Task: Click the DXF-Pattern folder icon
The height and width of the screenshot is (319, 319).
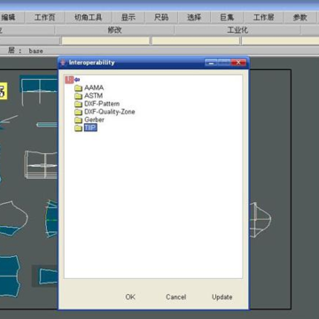Action: click(78, 104)
